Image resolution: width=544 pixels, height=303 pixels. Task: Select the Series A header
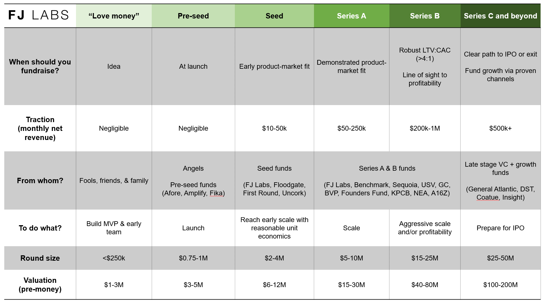pos(352,16)
